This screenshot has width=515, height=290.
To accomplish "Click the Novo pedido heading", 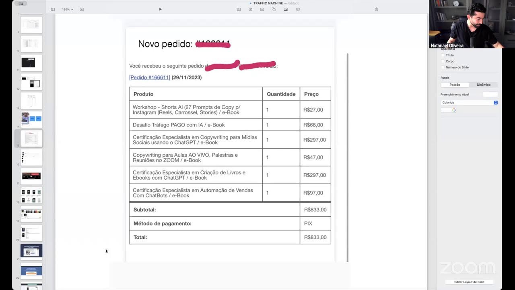I will pos(165,44).
